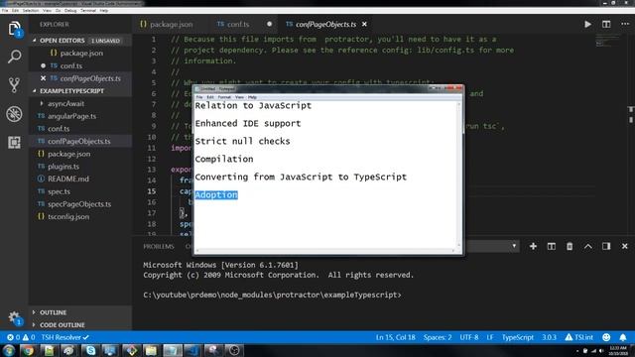Screen dimensions: 635x357
Task: Open the file folder icon on the taskbar
Action: [x=151, y=350]
